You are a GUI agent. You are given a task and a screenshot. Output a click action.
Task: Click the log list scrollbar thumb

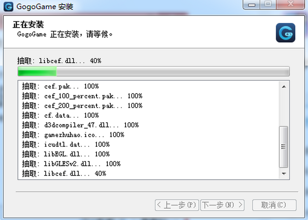pos(284,146)
